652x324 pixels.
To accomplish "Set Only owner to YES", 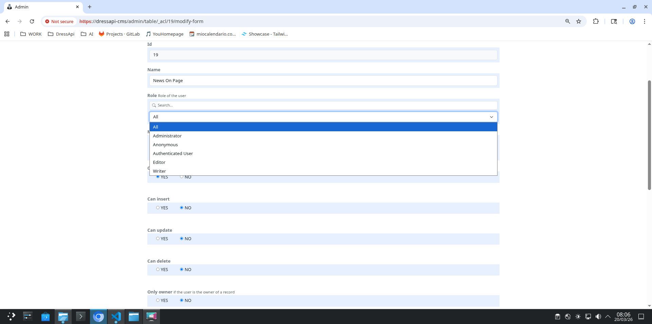I will (158, 300).
